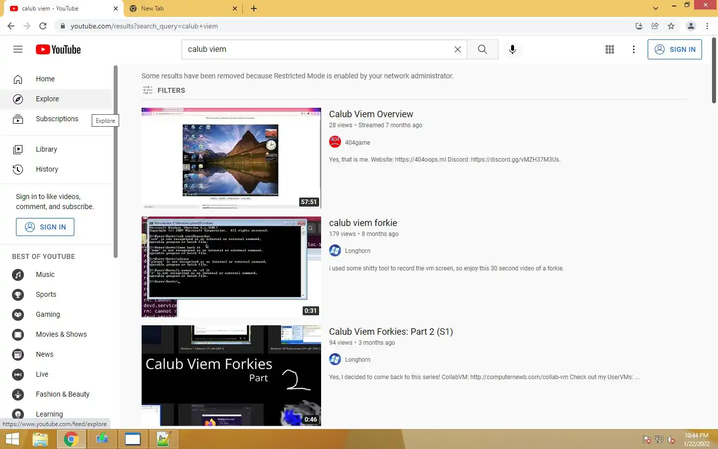Open File Explorer from the taskbar
The width and height of the screenshot is (718, 449).
point(40,439)
